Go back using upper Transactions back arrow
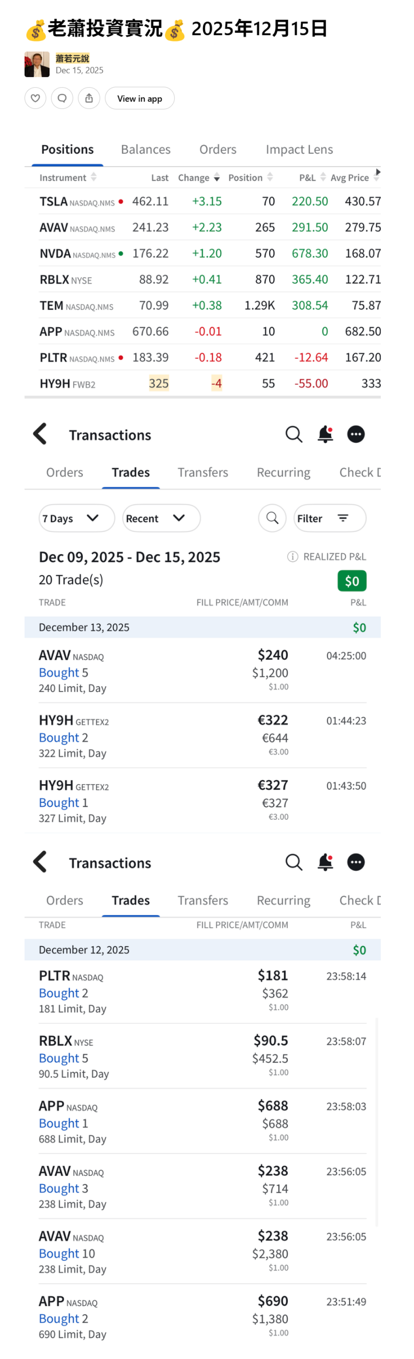 click(x=40, y=434)
